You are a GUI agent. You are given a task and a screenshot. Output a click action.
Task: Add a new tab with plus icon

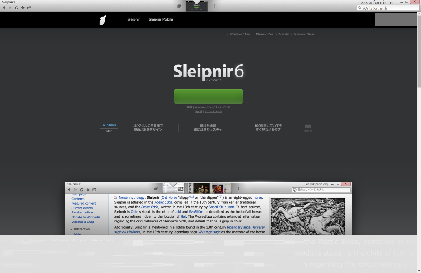click(x=214, y=6)
